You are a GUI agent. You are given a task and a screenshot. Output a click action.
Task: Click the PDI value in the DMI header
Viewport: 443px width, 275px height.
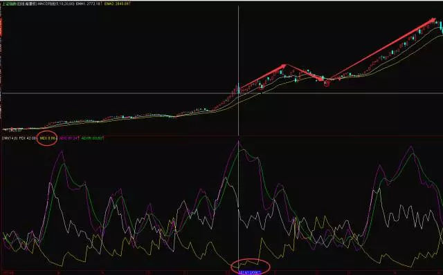pyautogui.click(x=28, y=138)
